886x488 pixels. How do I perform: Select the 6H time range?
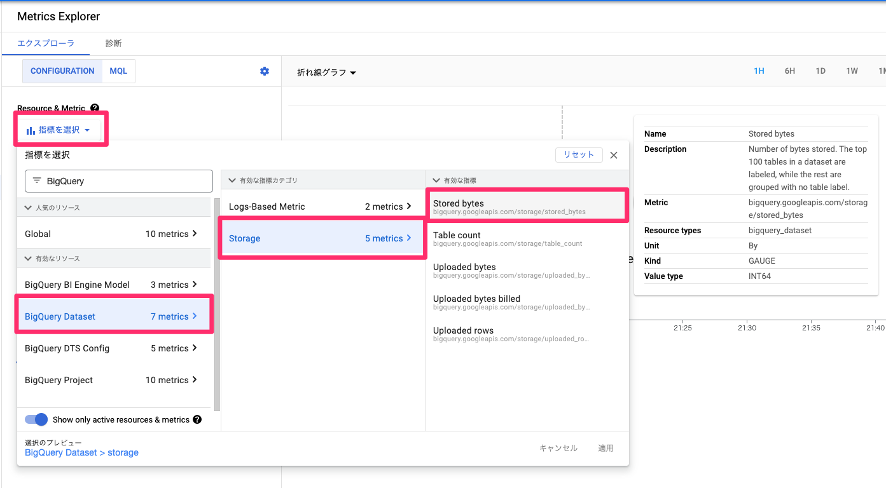click(x=789, y=71)
